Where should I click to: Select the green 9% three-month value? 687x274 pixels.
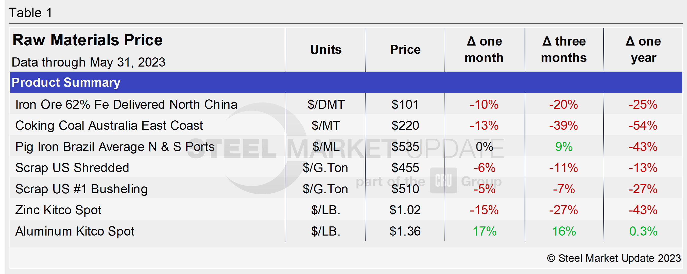[564, 147]
